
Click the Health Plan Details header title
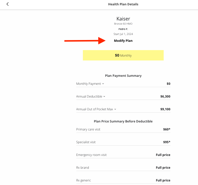point(123,4)
